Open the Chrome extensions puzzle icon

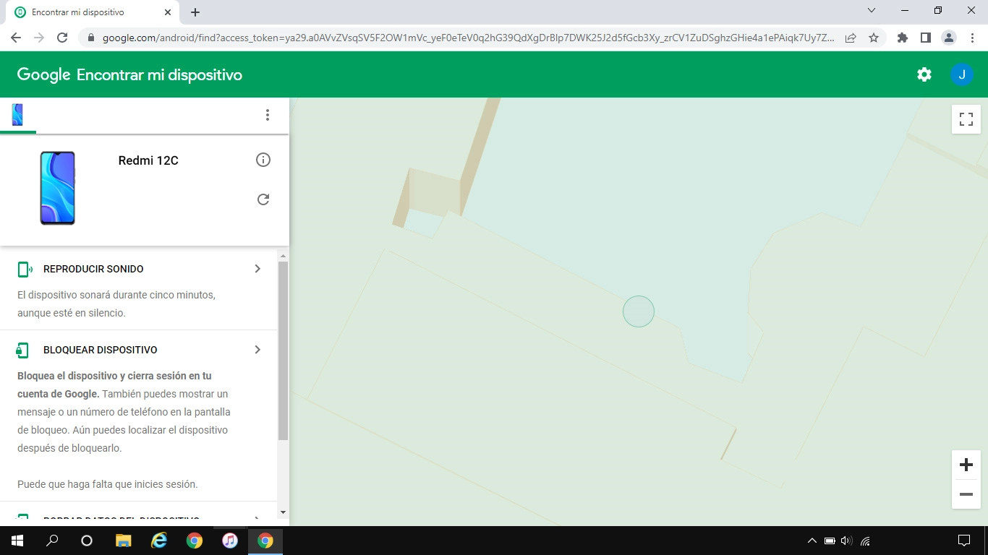(x=902, y=38)
